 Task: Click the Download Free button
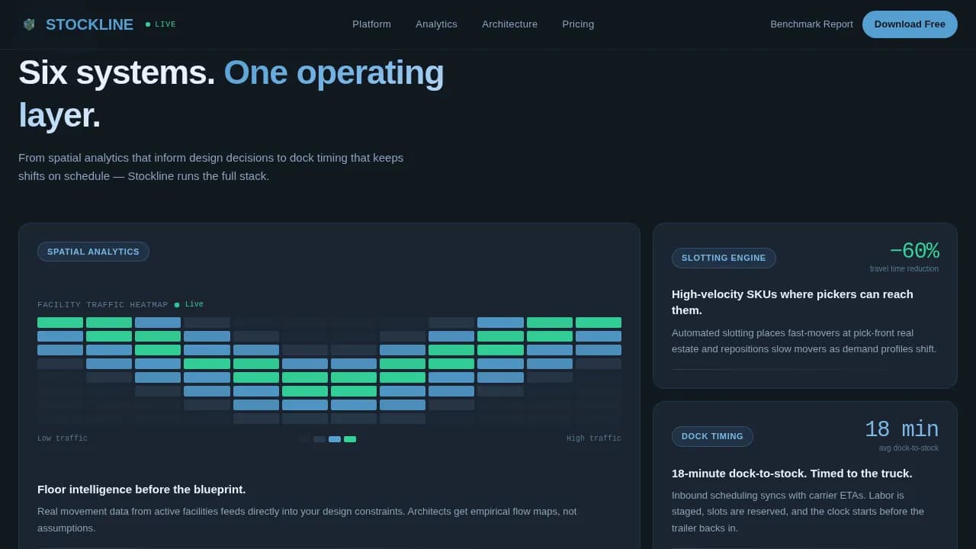tap(910, 24)
